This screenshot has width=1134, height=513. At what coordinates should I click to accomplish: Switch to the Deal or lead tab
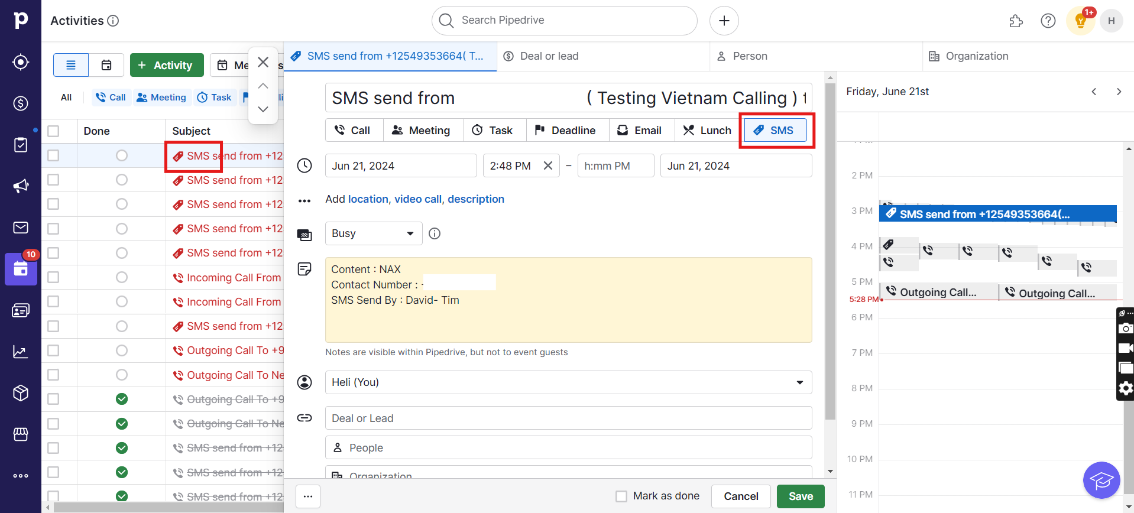[x=603, y=56]
